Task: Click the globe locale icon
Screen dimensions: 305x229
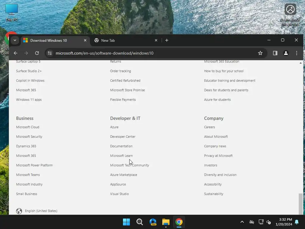Action: pos(19,211)
